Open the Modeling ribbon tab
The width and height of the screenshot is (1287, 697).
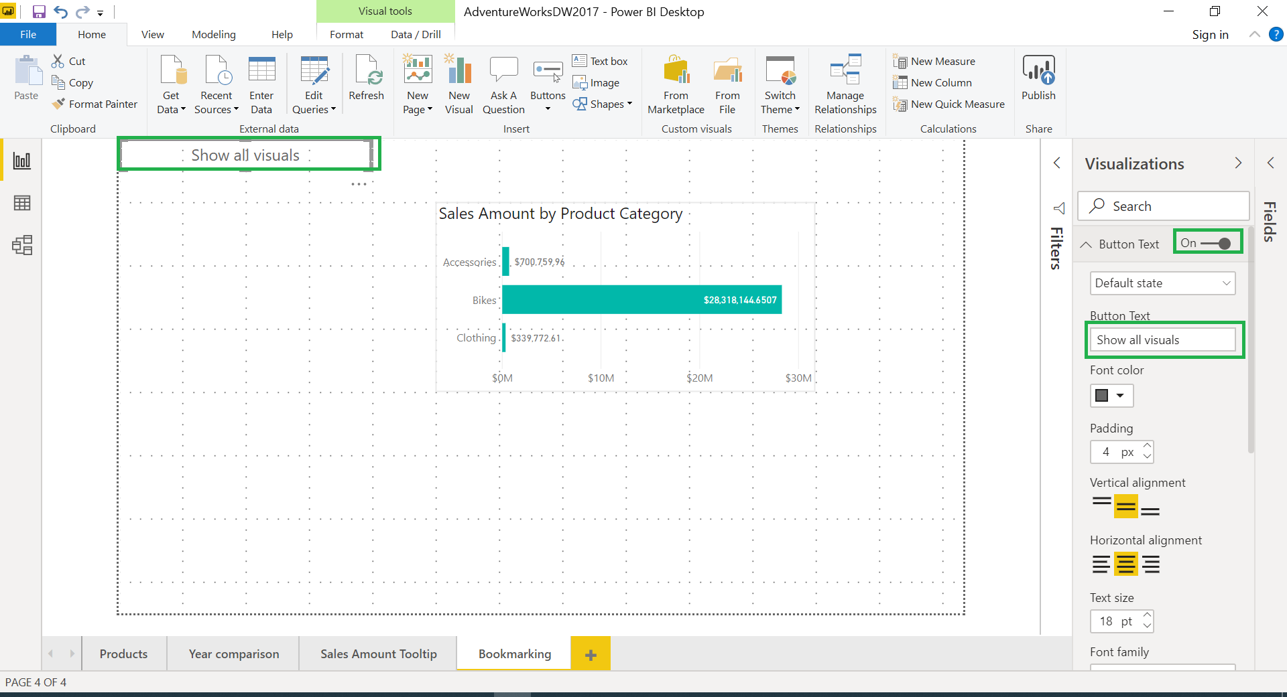(x=213, y=34)
